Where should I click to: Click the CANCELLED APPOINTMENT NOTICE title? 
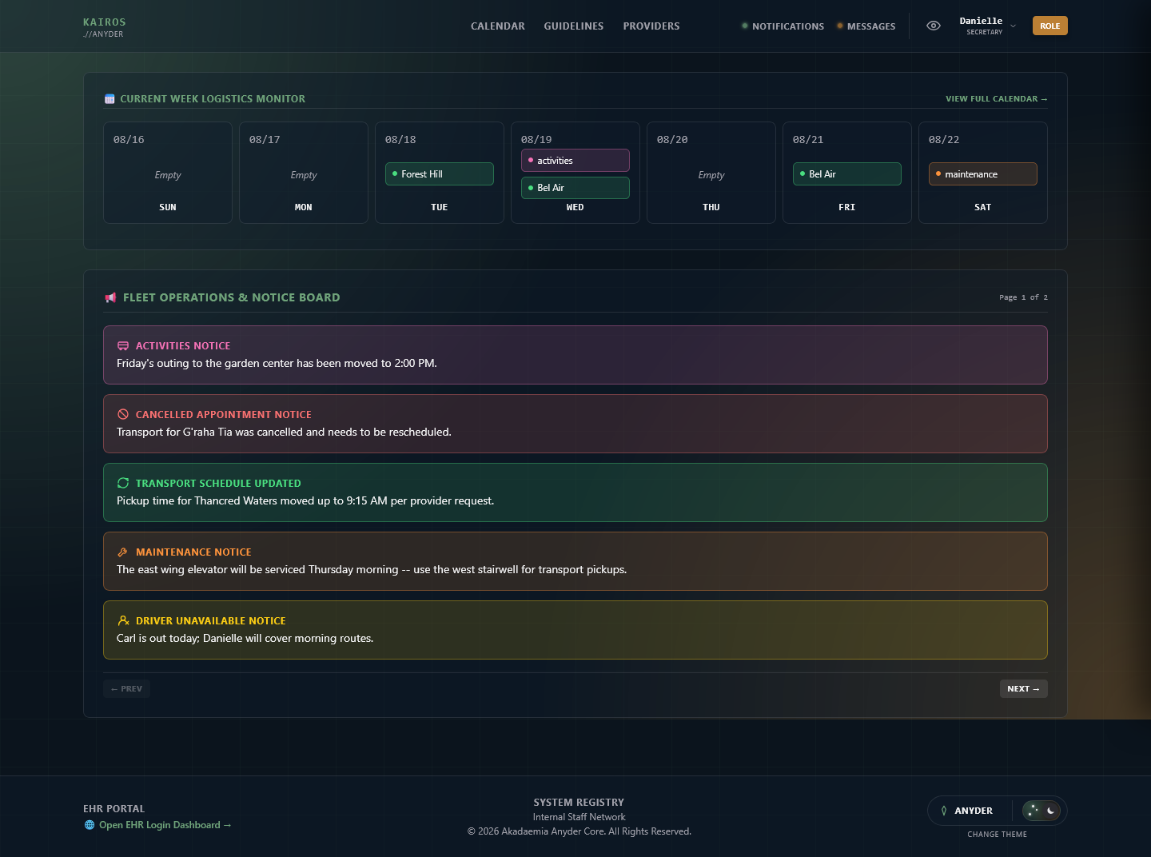pos(224,415)
